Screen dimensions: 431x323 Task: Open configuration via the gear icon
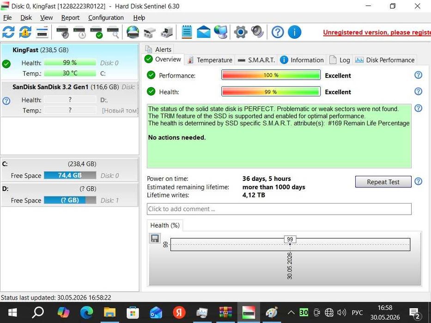coord(241,32)
